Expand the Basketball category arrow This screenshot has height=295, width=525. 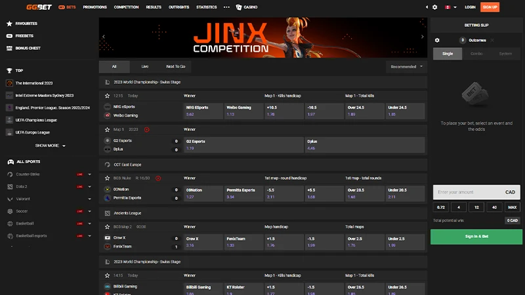tap(89, 224)
